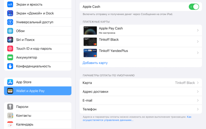Screen dimensions: 206x129
Task: Open the Пароли key icon
Action: 10,107
